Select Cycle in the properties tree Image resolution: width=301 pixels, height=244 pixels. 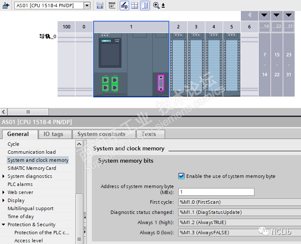pos(13,144)
